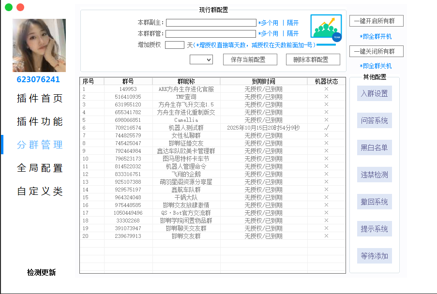Click the profile avatar photo

(39, 45)
